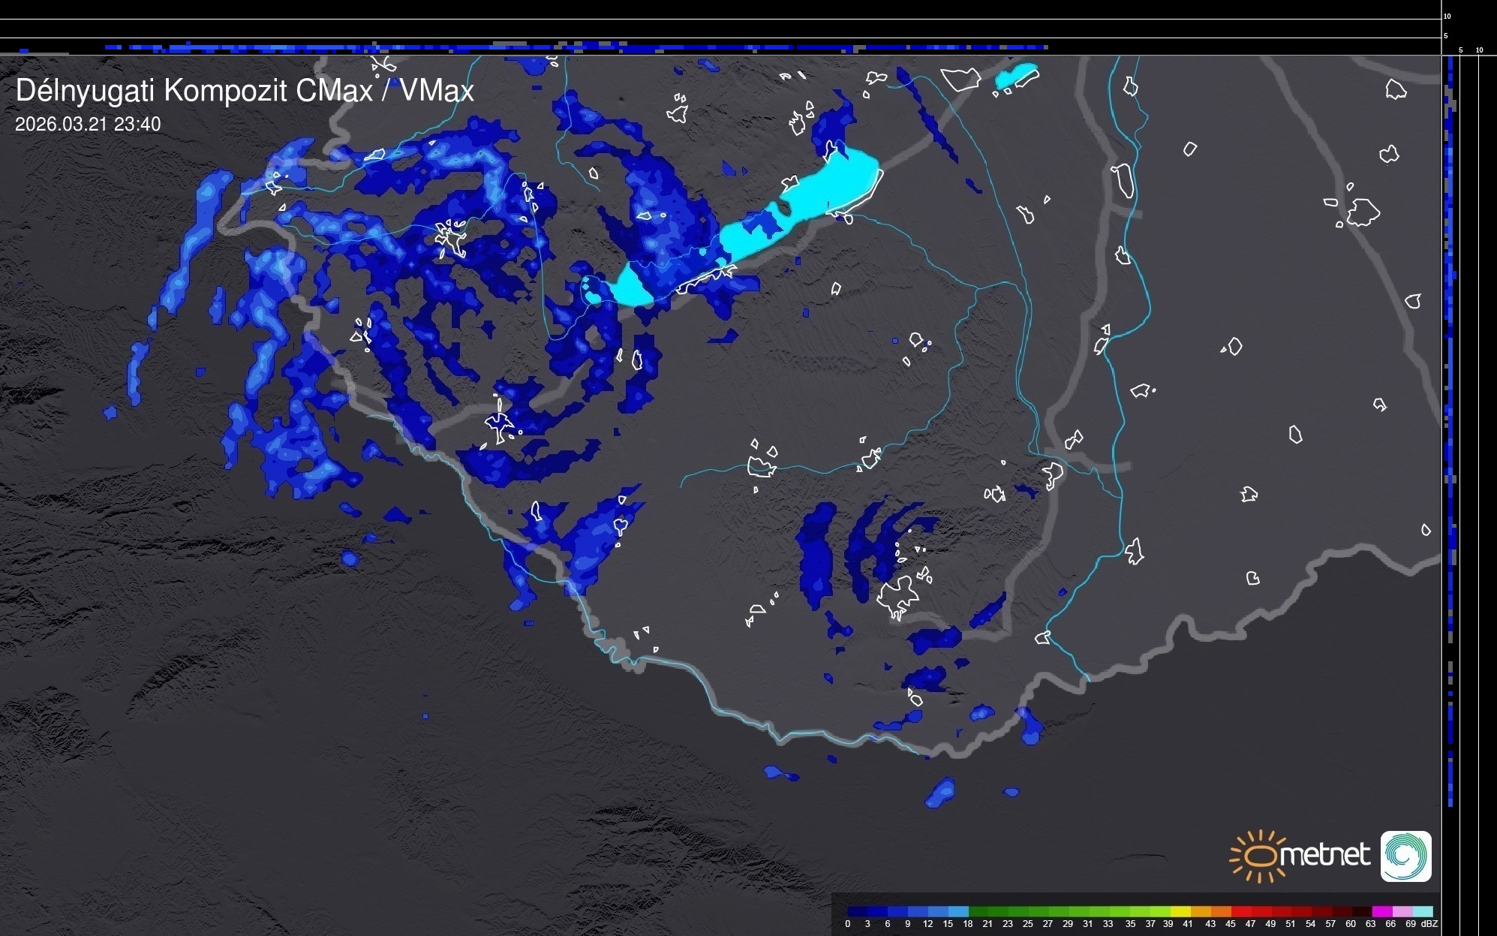Click the bright red 45 dBZ legend swatch
Screen dimensions: 1497x936
click(x=1240, y=911)
